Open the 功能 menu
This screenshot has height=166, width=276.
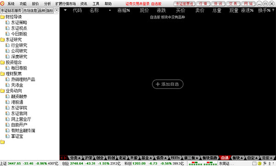[x=23, y=4]
